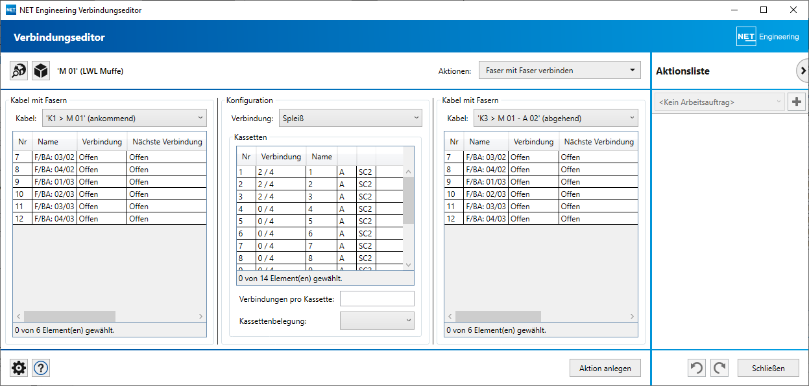This screenshot has height=386, width=809.
Task: Click the undo arrow icon
Action: 696,368
